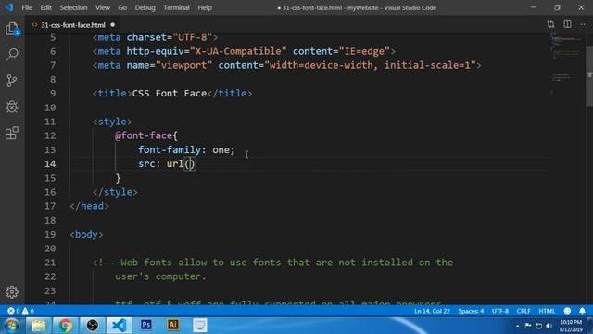Viewport: 593px width, 334px height.
Task: Open OBS Studio from taskbar
Action: pyautogui.click(x=92, y=326)
